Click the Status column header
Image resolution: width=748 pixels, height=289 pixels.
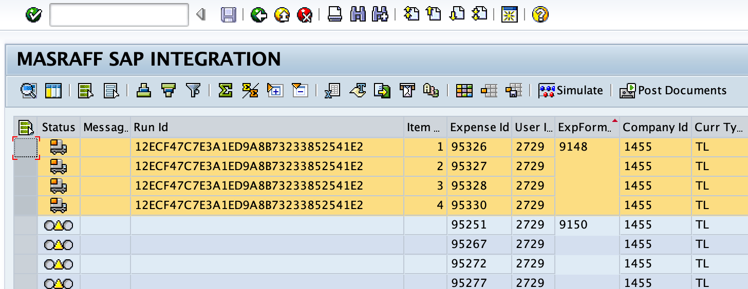click(x=59, y=127)
